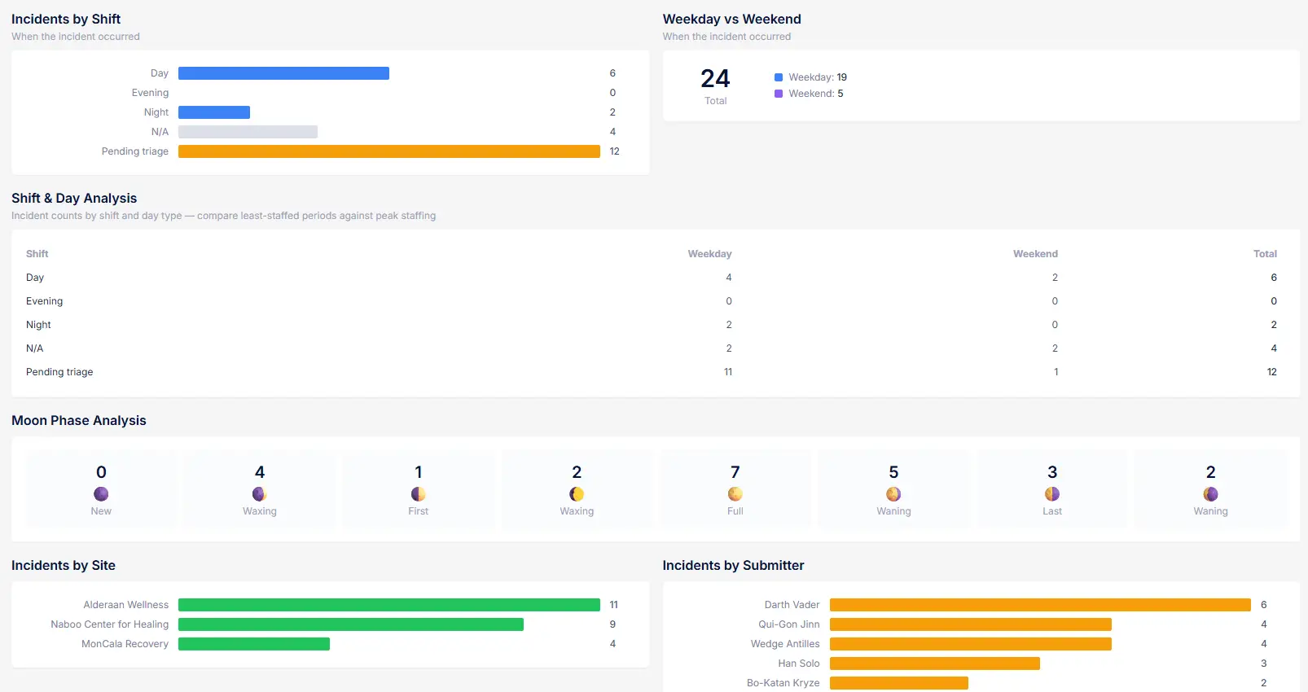Click the "MonCala Recovery" site label

[x=125, y=644]
